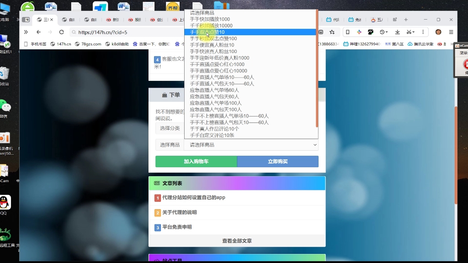Open the browser profile avatar icon
This screenshot has width=468, height=263.
[x=438, y=32]
